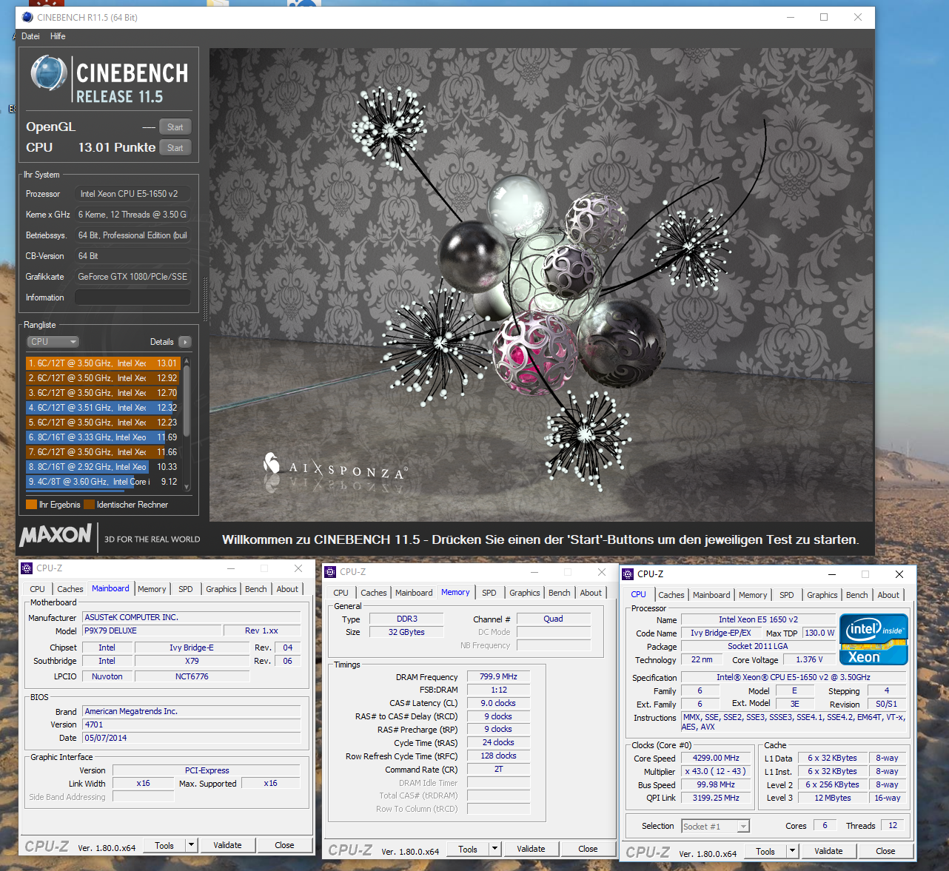Click Multiplier value x 43.0 (12 - 43)
The width and height of the screenshot is (949, 871).
point(716,771)
